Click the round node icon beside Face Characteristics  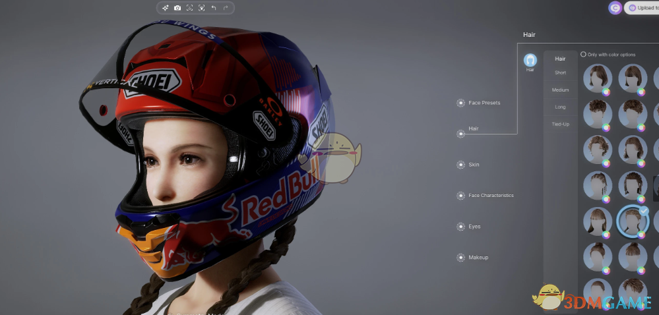coord(460,196)
